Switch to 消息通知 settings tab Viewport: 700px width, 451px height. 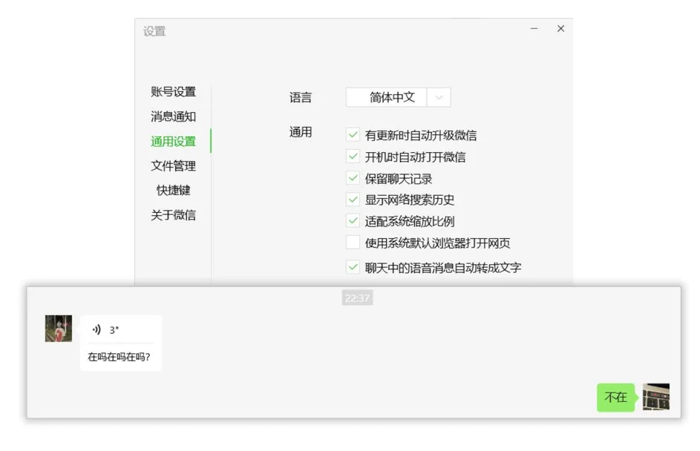pyautogui.click(x=173, y=116)
